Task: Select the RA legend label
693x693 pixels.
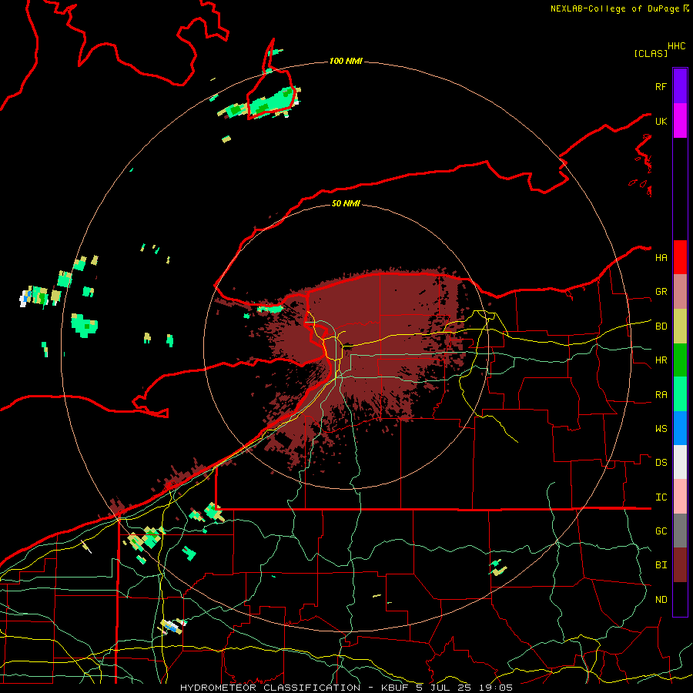Action: [661, 395]
